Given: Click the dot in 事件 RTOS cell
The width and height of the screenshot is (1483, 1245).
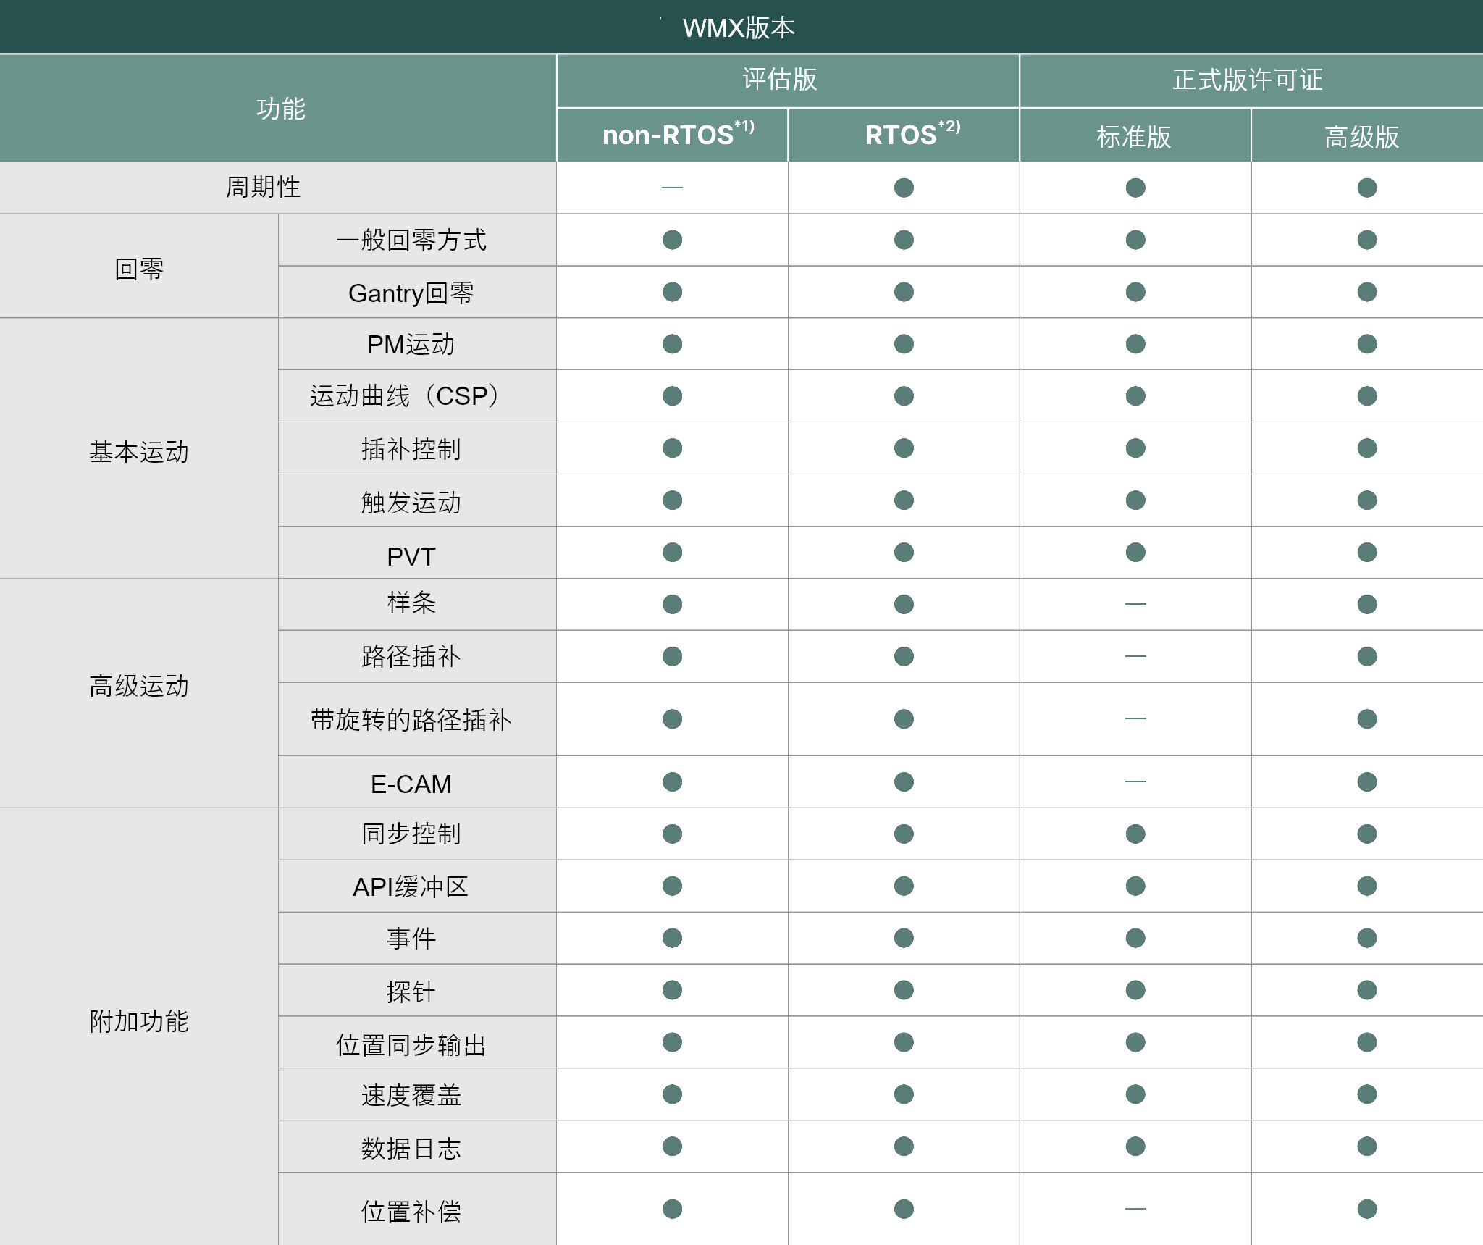Looking at the screenshot, I should (904, 938).
